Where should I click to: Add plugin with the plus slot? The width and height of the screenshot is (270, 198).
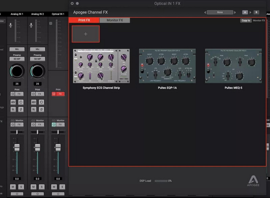[x=86, y=34]
